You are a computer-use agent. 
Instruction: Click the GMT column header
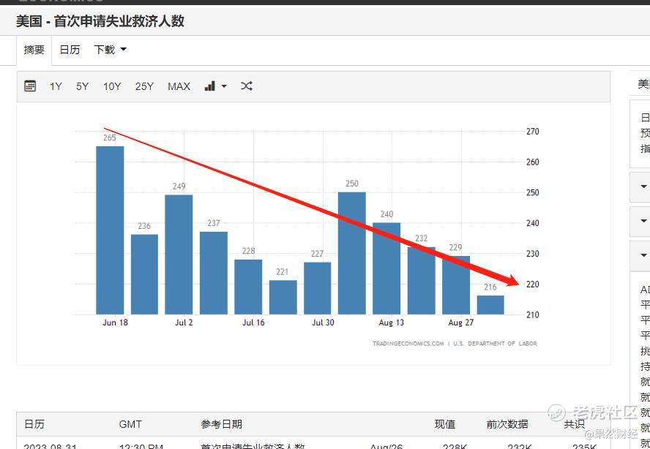click(130, 423)
